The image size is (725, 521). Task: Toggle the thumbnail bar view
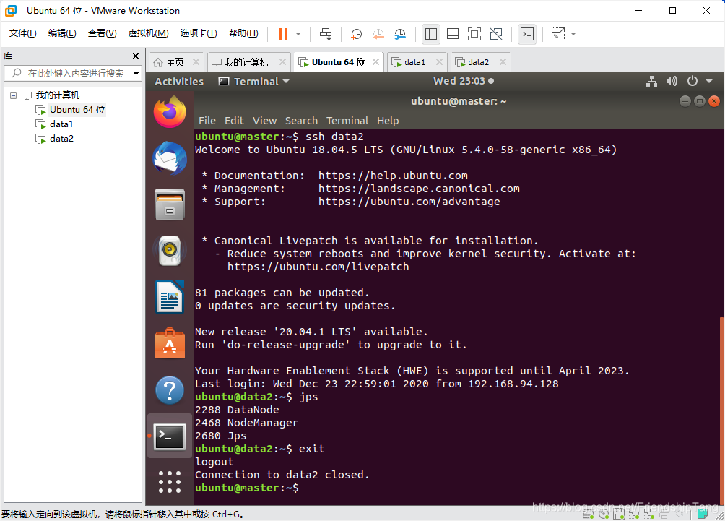point(453,34)
